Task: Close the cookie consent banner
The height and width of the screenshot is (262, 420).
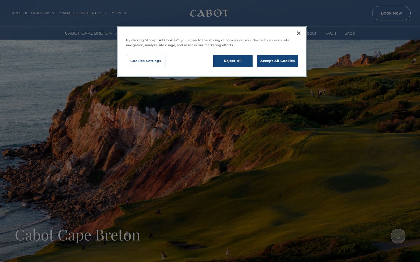Action: click(298, 33)
